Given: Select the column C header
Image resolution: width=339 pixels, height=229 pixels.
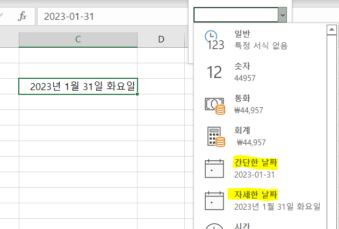Looking at the screenshot, I should click(78, 39).
